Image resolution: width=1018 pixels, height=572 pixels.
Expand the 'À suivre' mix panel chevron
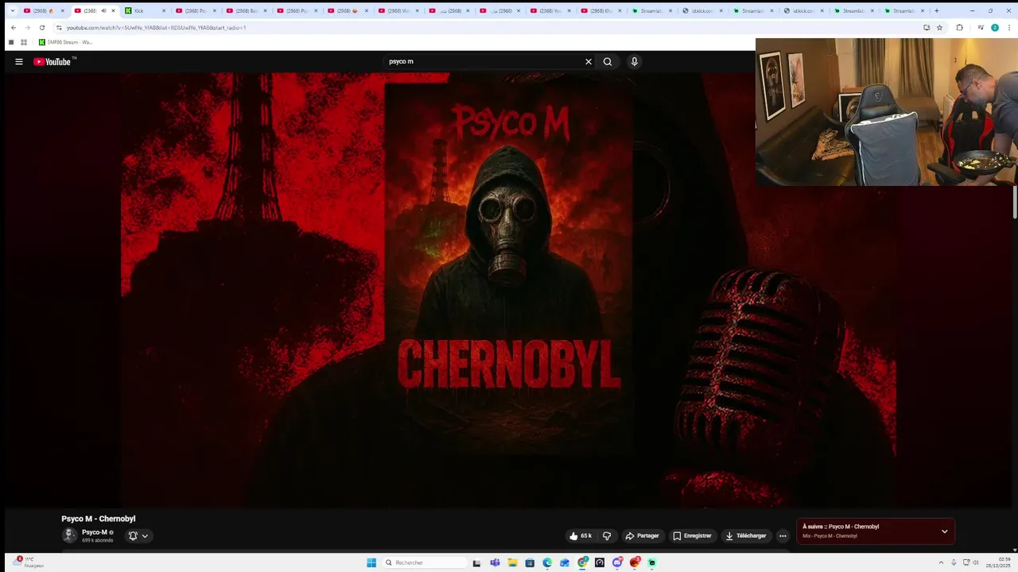click(x=944, y=531)
